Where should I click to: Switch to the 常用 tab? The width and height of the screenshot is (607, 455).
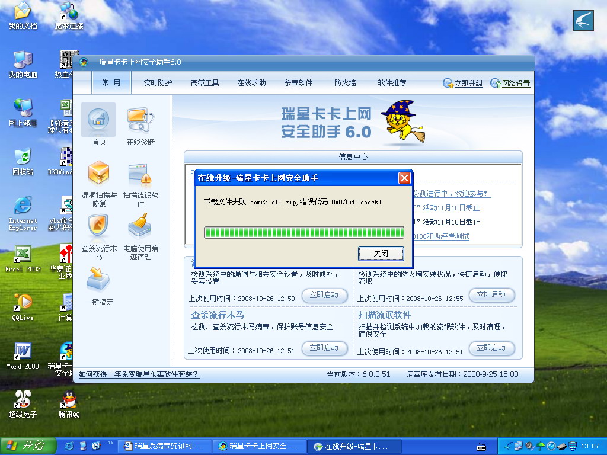111,83
